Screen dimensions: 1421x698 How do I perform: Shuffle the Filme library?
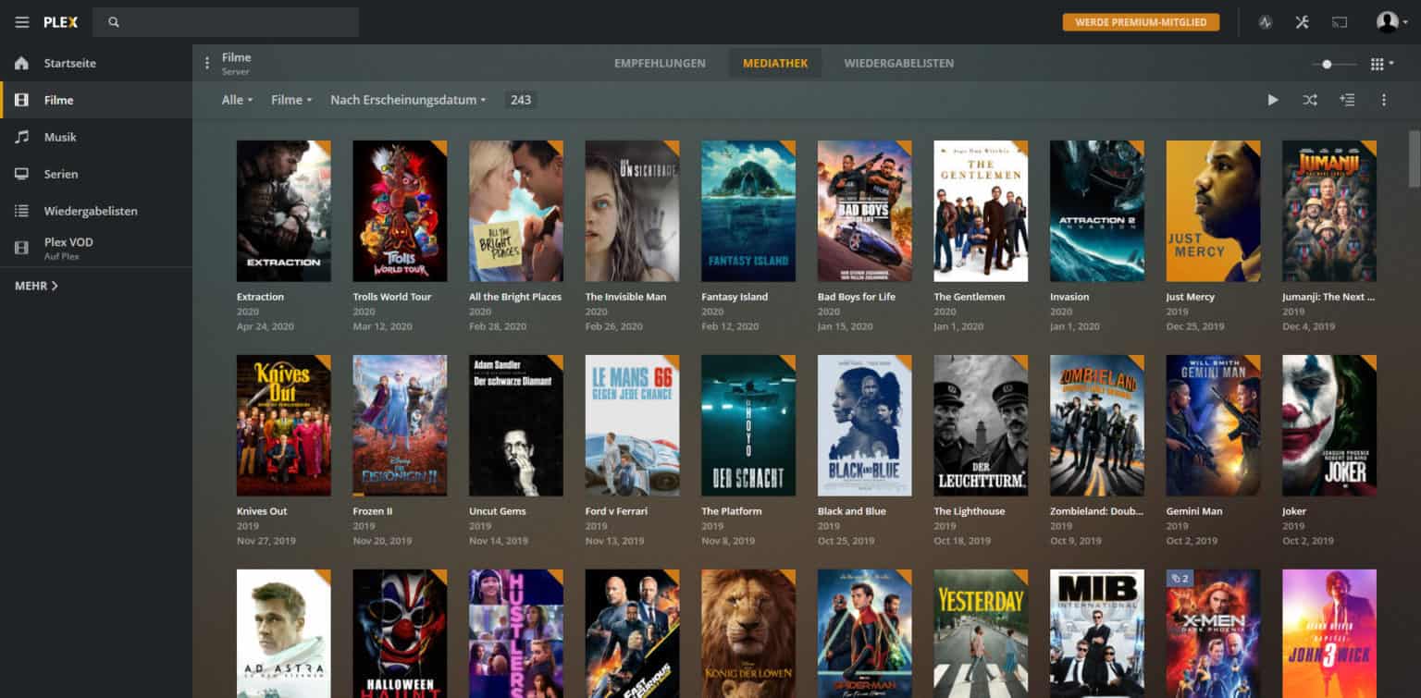click(x=1310, y=100)
